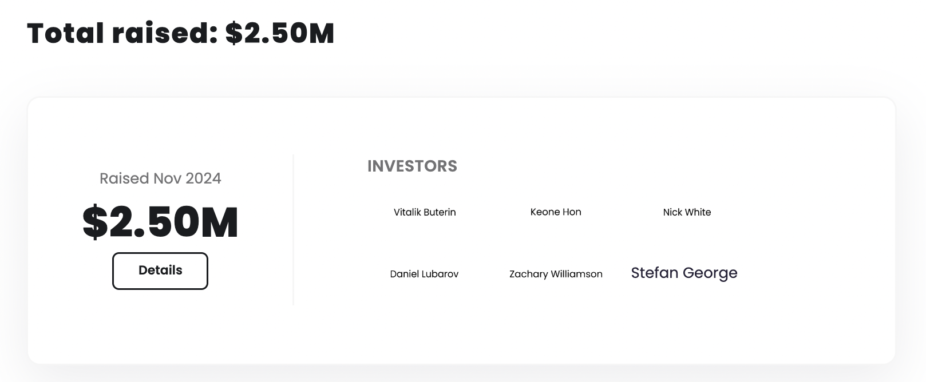The image size is (926, 382).
Task: Click the INVESTORS section heading
Action: 412,166
